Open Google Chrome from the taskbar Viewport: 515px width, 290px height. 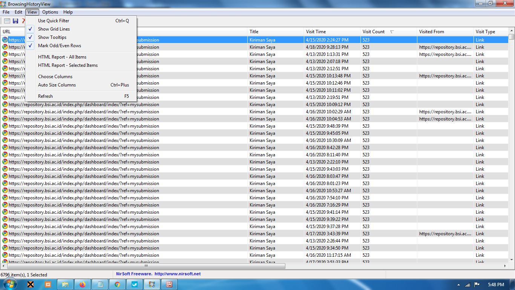[x=117, y=284]
